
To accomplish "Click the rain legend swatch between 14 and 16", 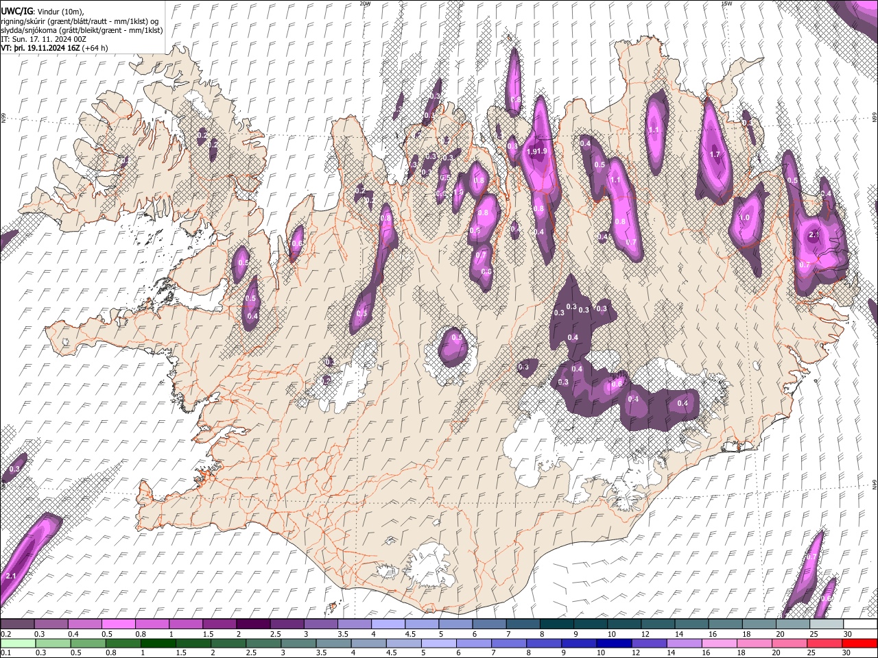I will [685, 643].
